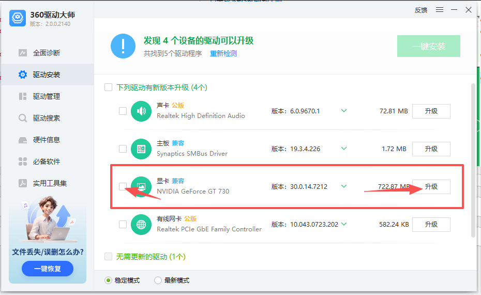Screen dimensions: 481x295
Task: Click the 公版 tag next to 声卡
Action: (x=177, y=105)
